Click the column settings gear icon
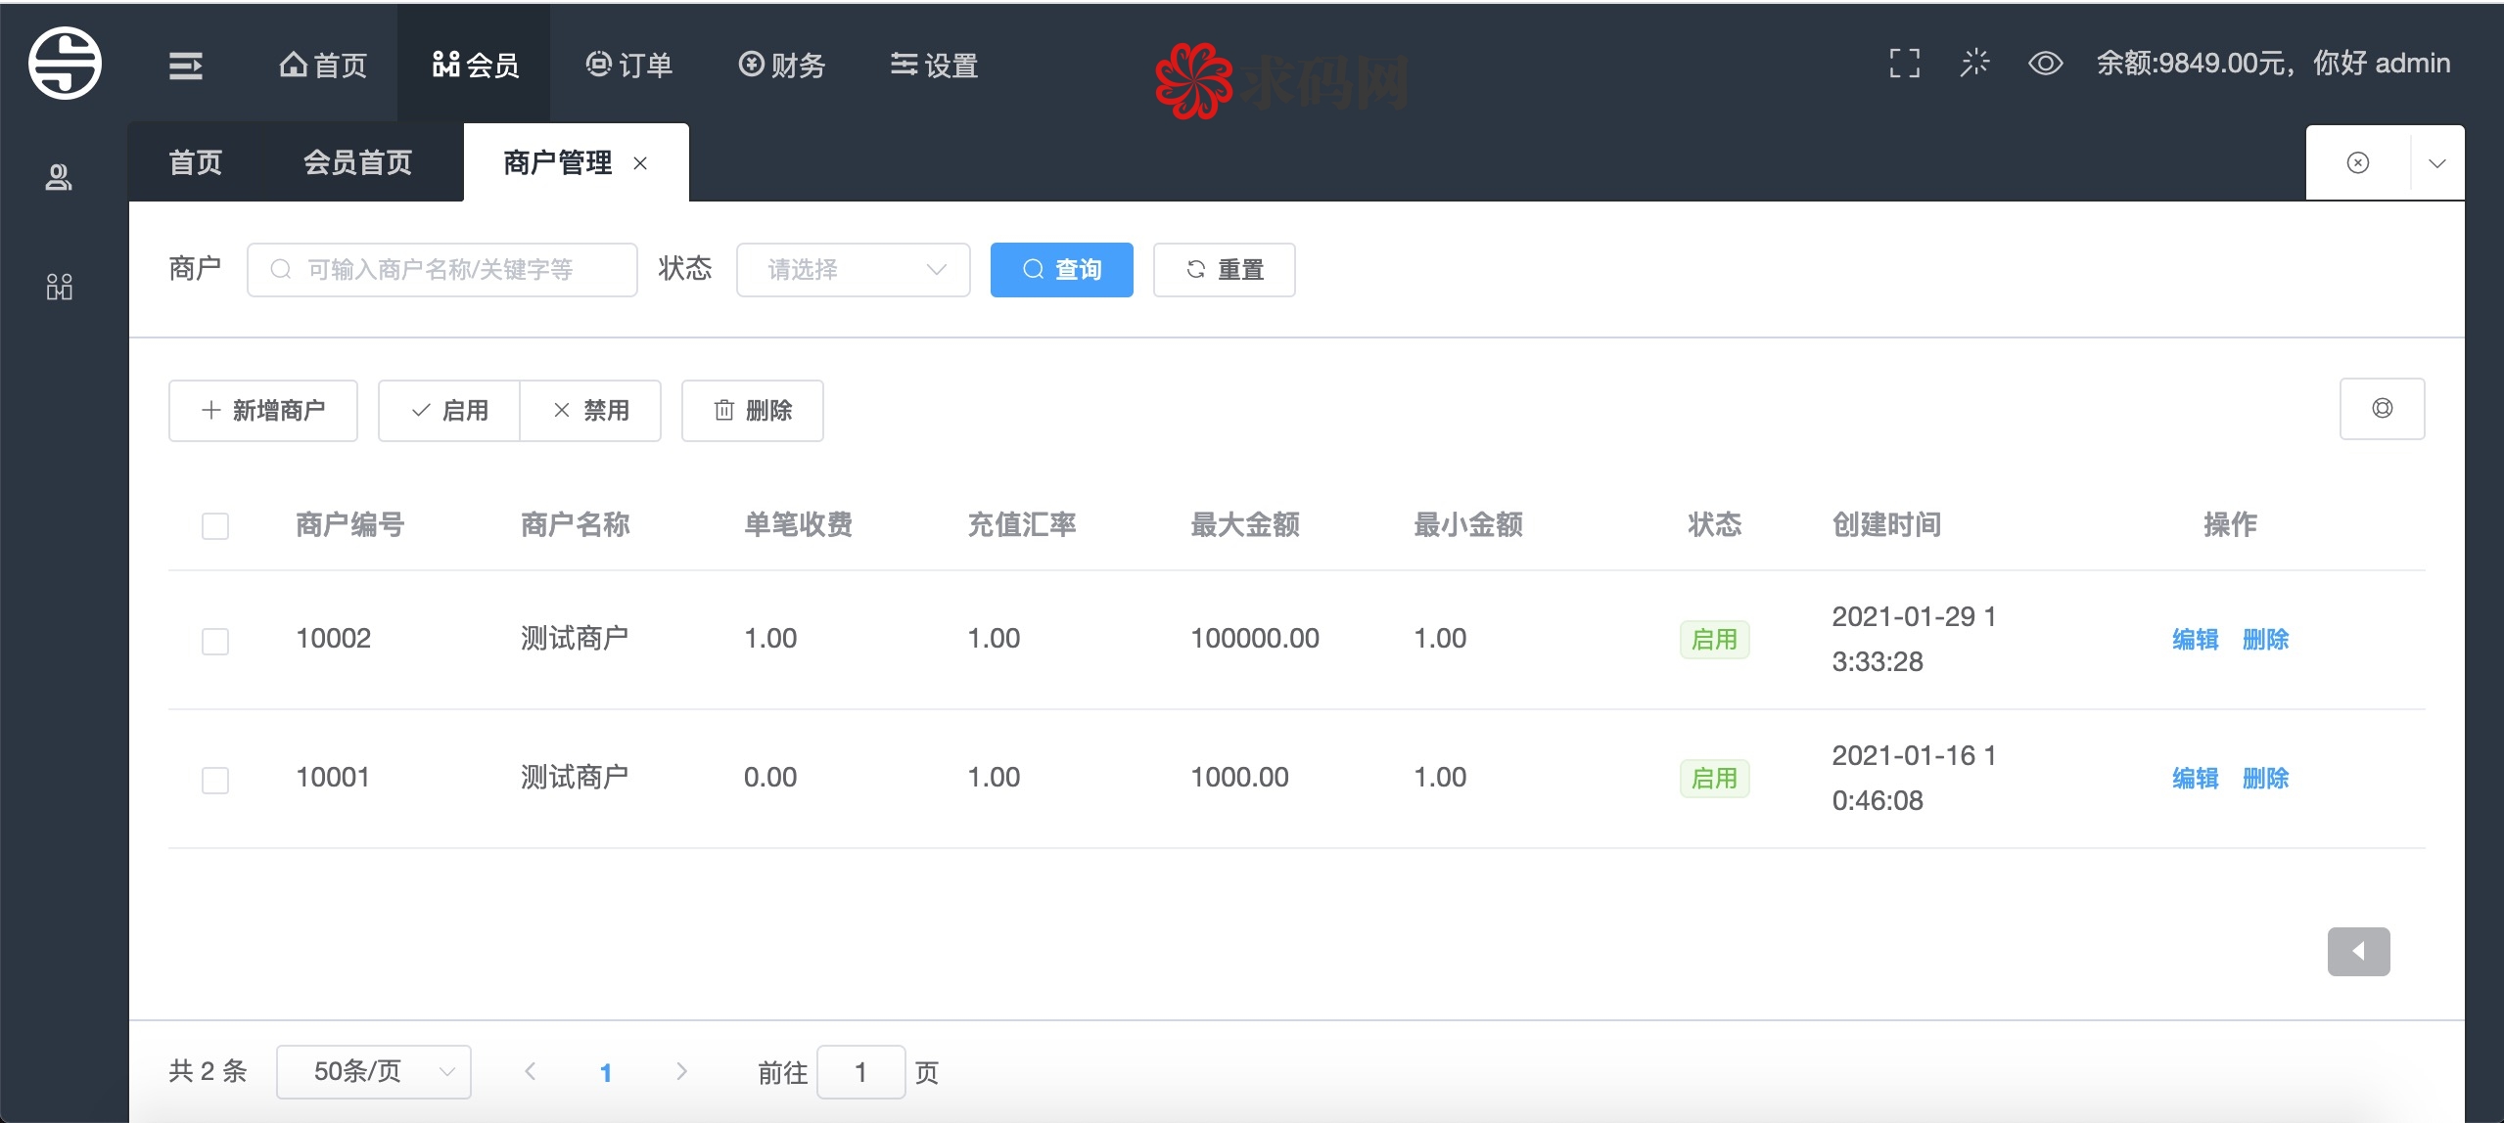 click(2383, 410)
